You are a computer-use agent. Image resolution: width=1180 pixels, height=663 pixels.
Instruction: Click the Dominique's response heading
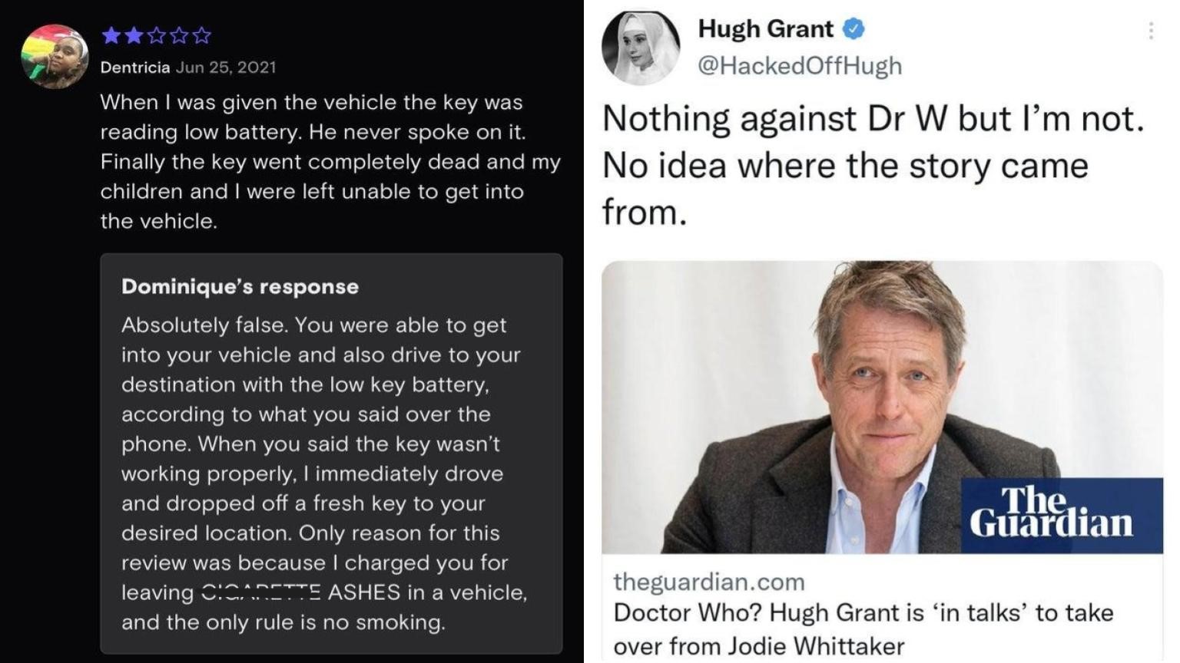pos(240,286)
